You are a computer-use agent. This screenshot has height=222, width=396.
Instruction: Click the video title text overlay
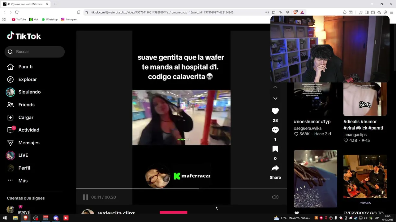tap(181, 67)
